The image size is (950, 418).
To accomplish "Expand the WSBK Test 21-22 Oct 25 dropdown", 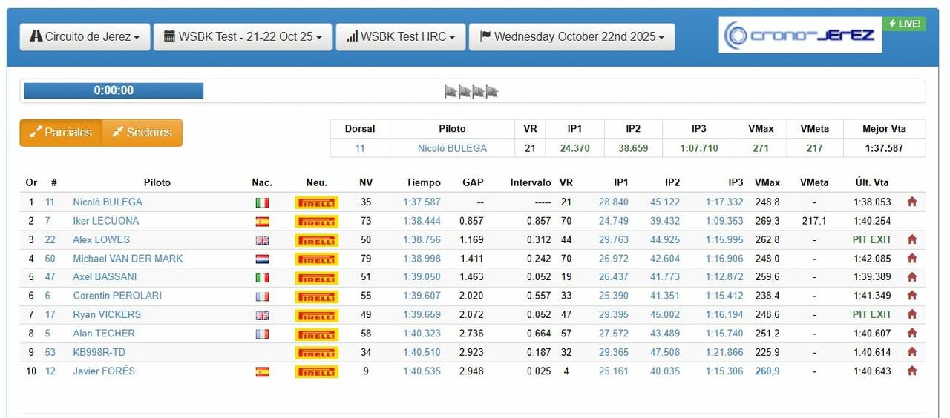I will [x=243, y=36].
